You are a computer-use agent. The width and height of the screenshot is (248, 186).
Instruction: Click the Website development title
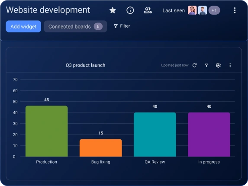[48, 10]
